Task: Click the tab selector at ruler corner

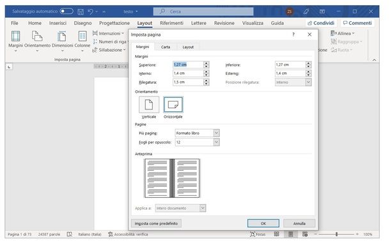Action: point(9,67)
